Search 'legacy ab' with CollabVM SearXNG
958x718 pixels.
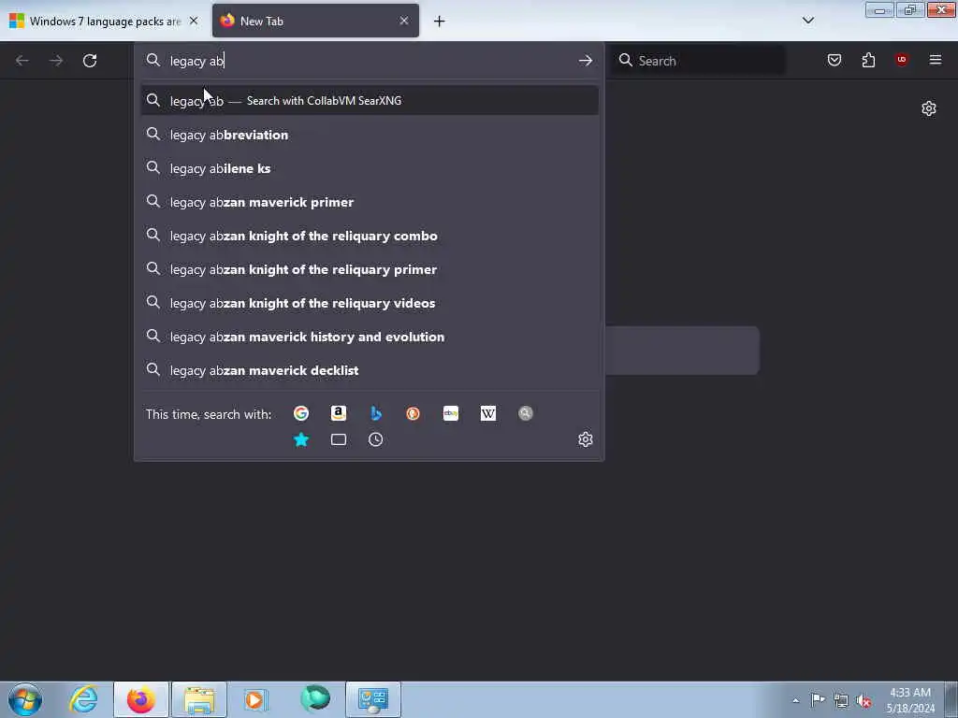coord(370,101)
